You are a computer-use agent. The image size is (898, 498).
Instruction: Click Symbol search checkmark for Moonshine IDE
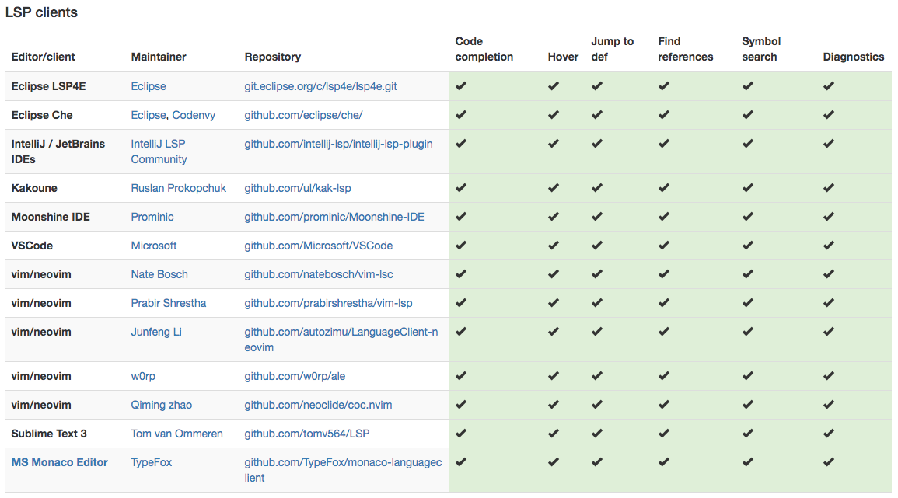(747, 217)
